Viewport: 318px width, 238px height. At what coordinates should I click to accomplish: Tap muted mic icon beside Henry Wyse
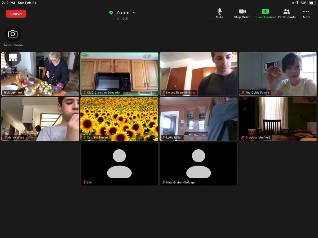tap(5, 138)
